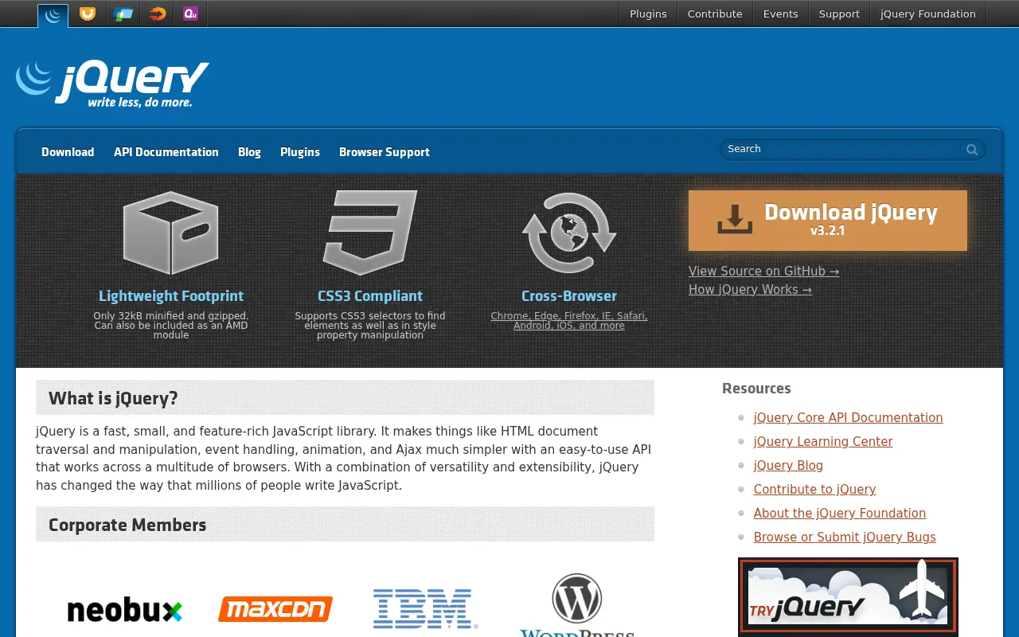Focus the Search input field
This screenshot has width=1019, height=637.
click(841, 149)
